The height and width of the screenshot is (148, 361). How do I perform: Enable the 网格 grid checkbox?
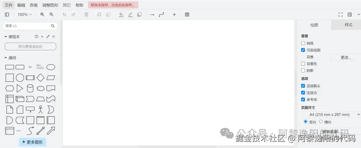303,43
